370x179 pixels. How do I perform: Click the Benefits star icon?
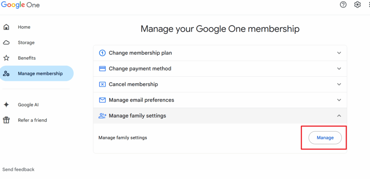pos(6,58)
